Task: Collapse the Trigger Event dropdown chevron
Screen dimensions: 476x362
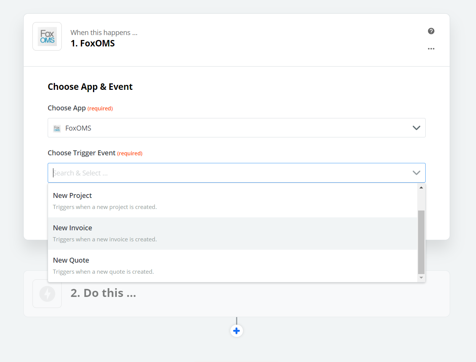Action: 416,173
